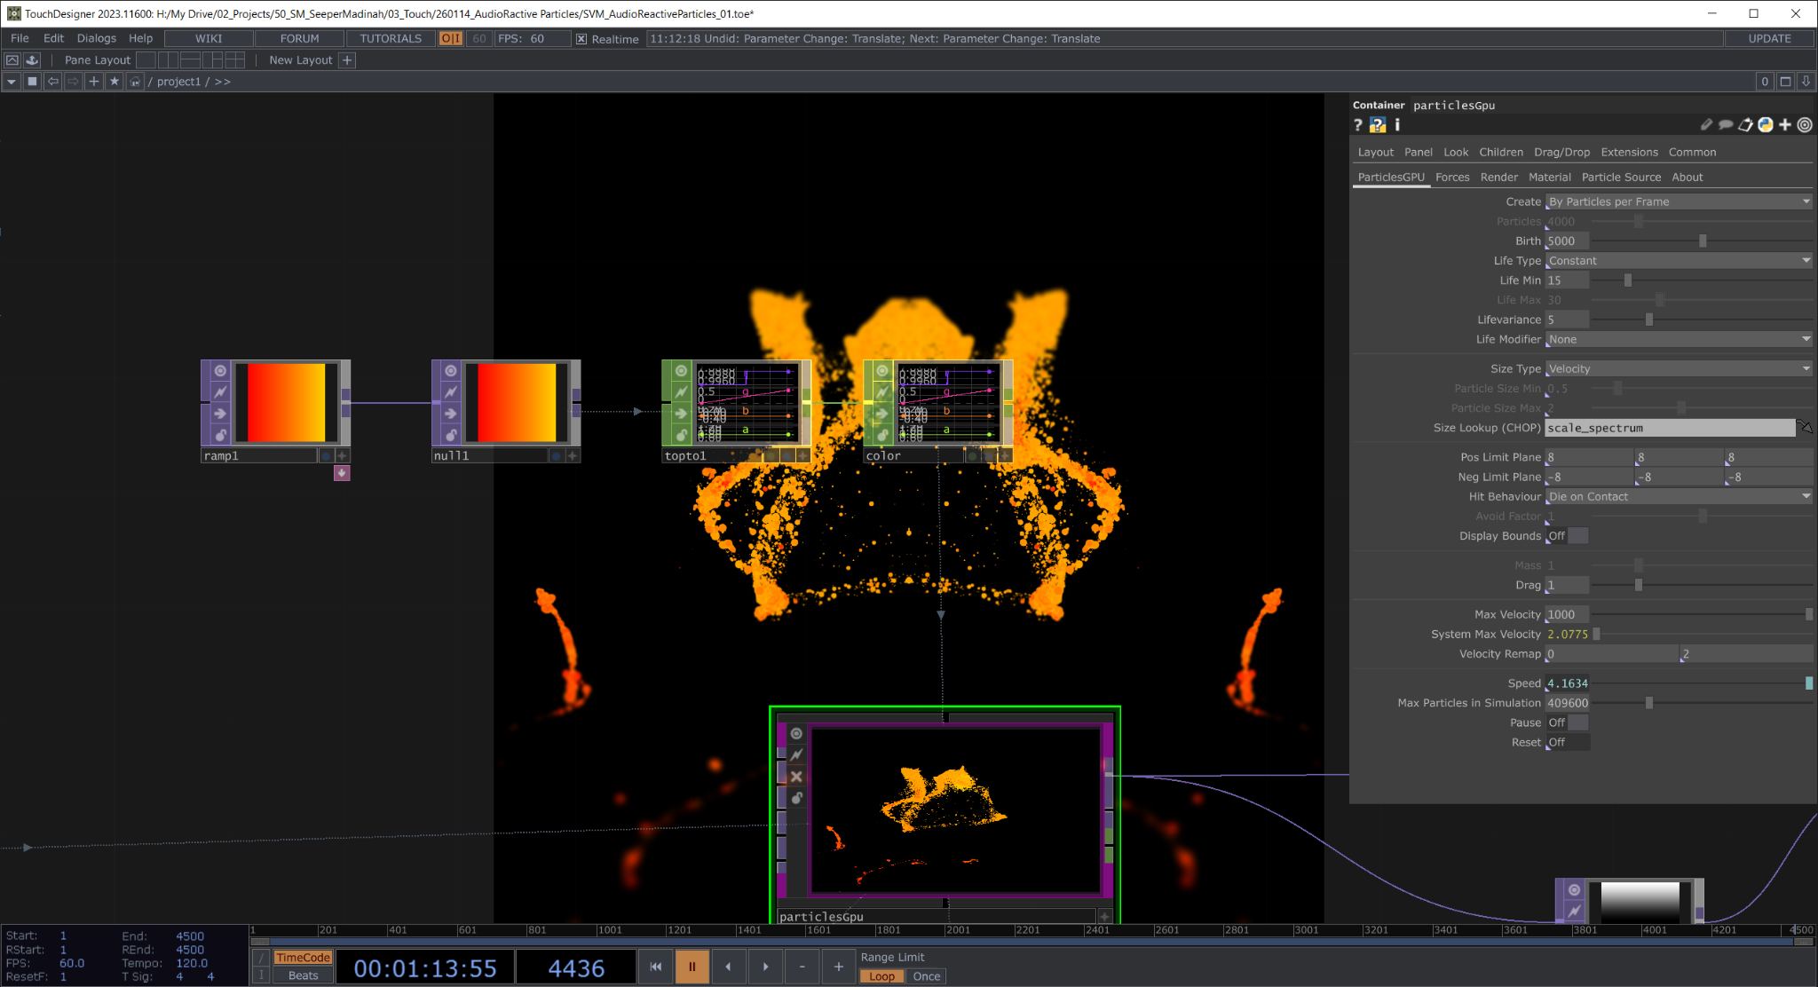Screen dimensions: 1818x987
Task: Adjust the Birth parameter slider
Action: 1702,241
